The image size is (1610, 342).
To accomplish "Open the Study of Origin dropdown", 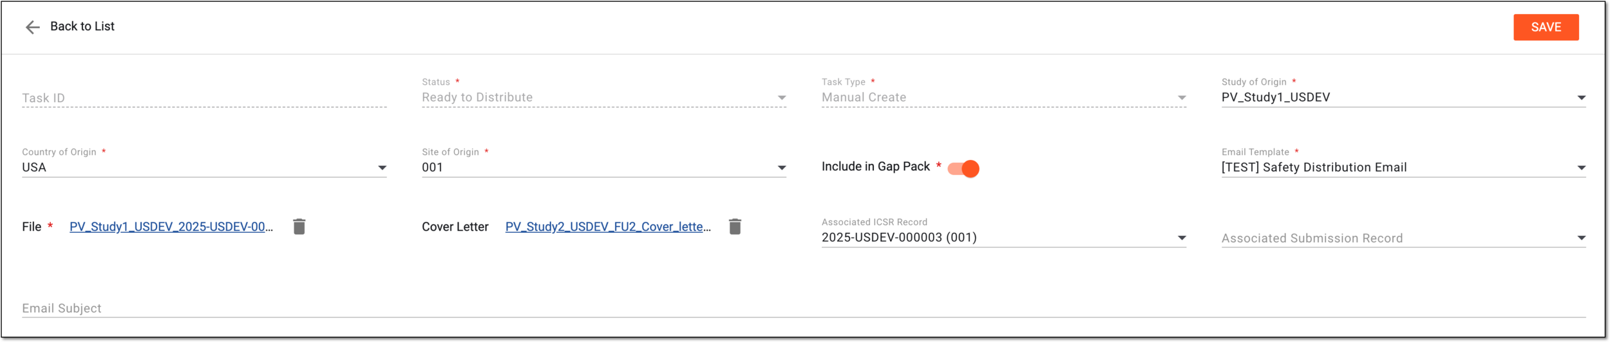I will pos(1581,98).
